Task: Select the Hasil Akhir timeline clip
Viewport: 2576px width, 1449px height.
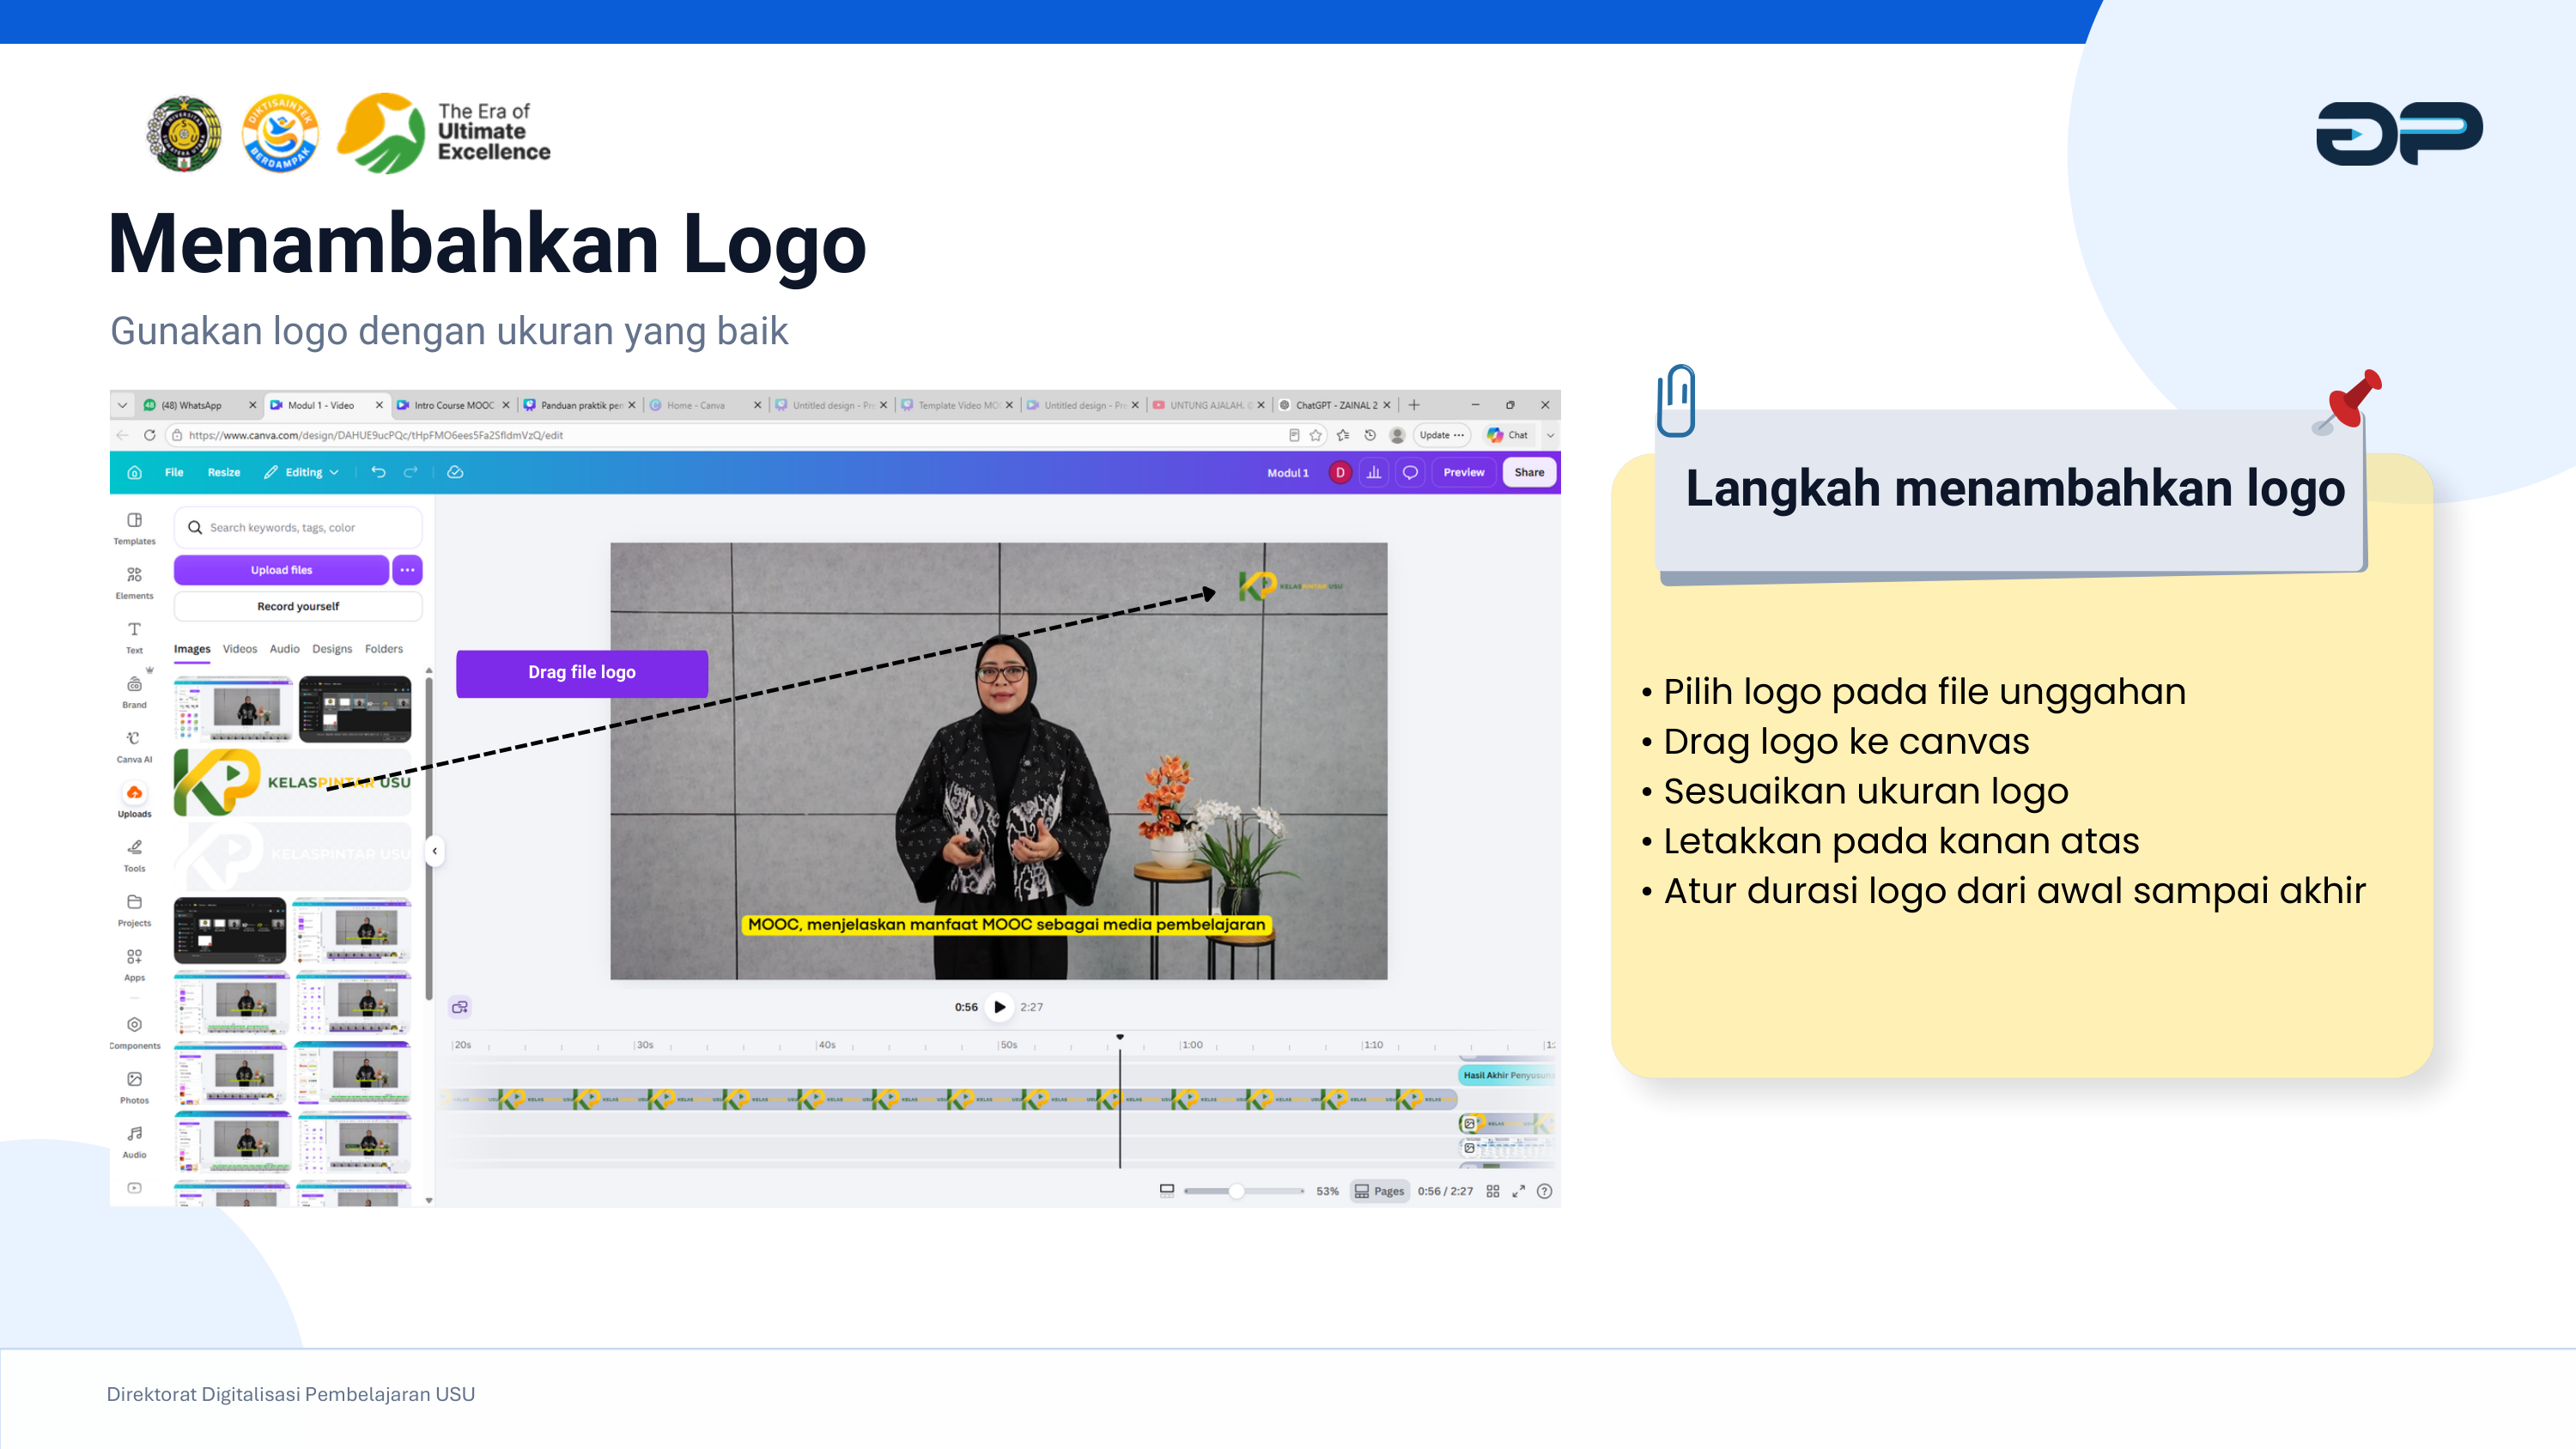Action: coord(1507,1075)
